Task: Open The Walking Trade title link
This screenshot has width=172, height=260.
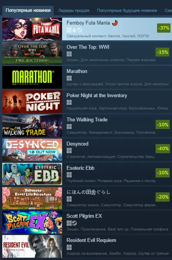Action: 87,119
